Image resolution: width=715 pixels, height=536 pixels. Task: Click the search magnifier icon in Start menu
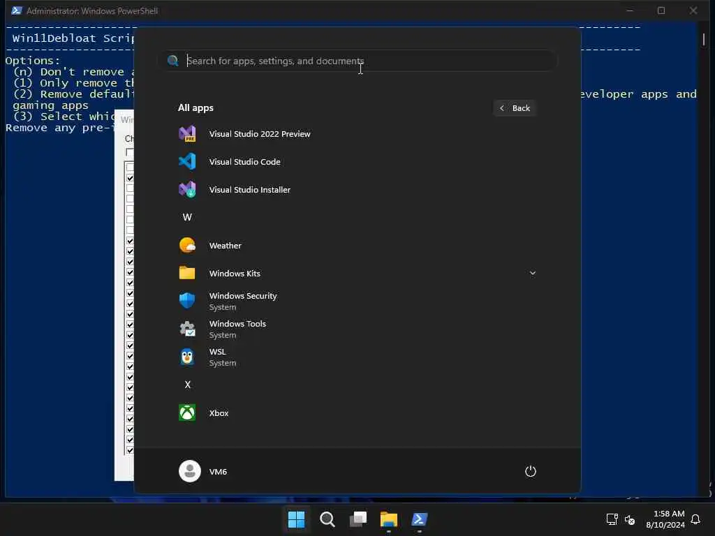click(173, 61)
